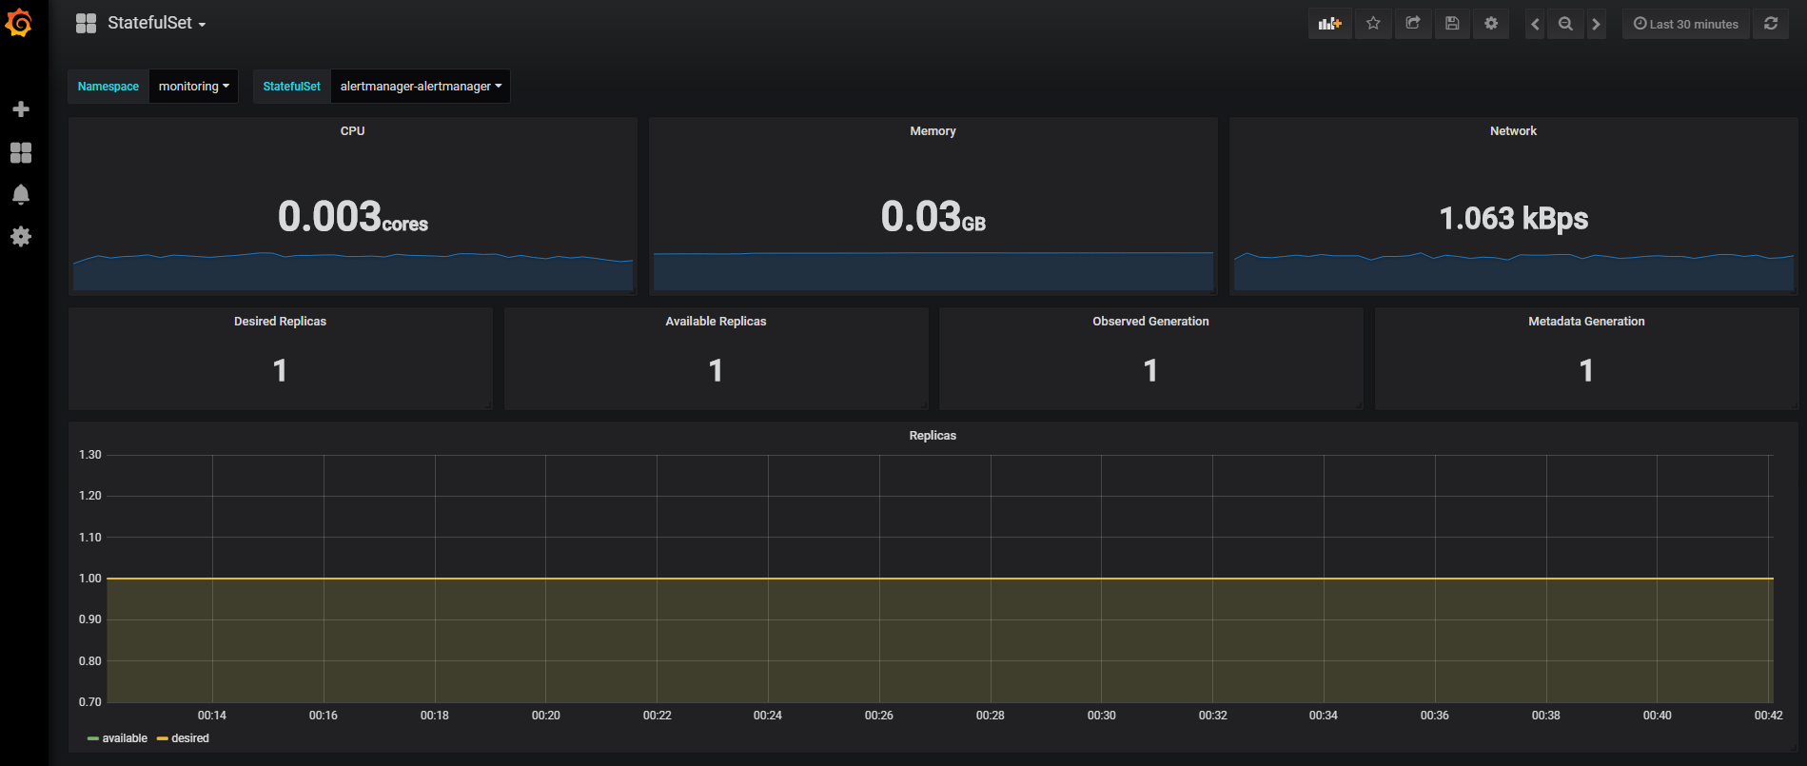Zoom out the time range

[x=1565, y=24]
